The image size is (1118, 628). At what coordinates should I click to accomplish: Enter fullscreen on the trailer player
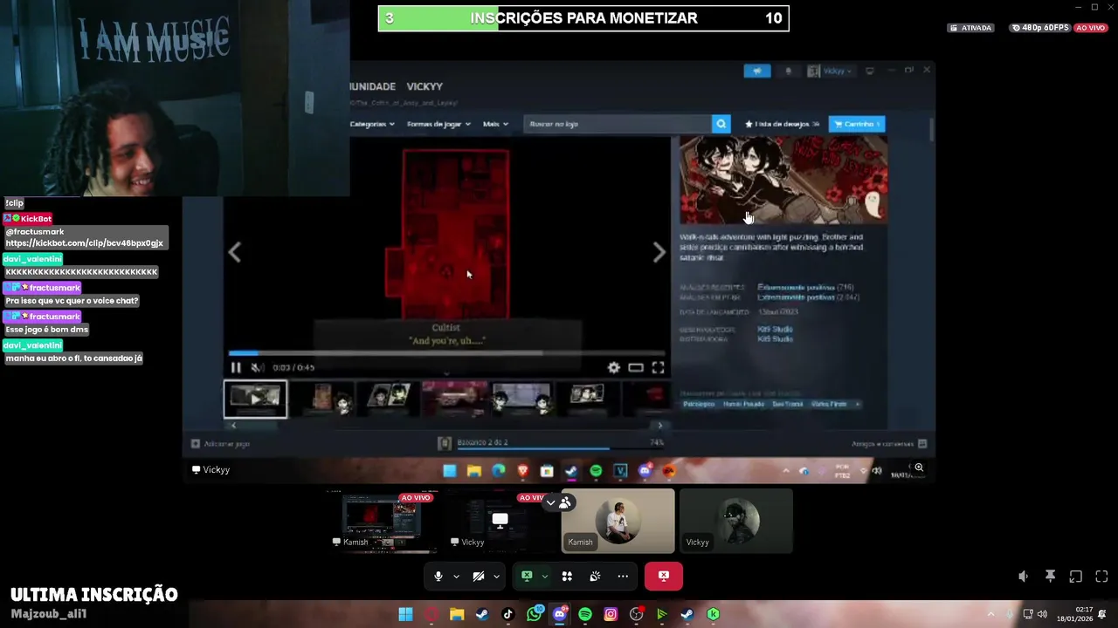tap(659, 368)
